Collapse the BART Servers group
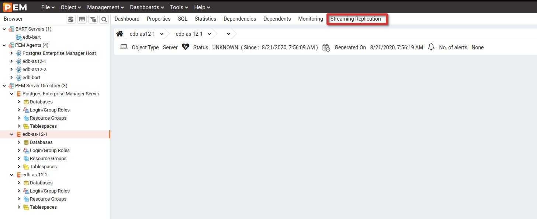Viewport: 537px width, 219px height. pyautogui.click(x=4, y=29)
